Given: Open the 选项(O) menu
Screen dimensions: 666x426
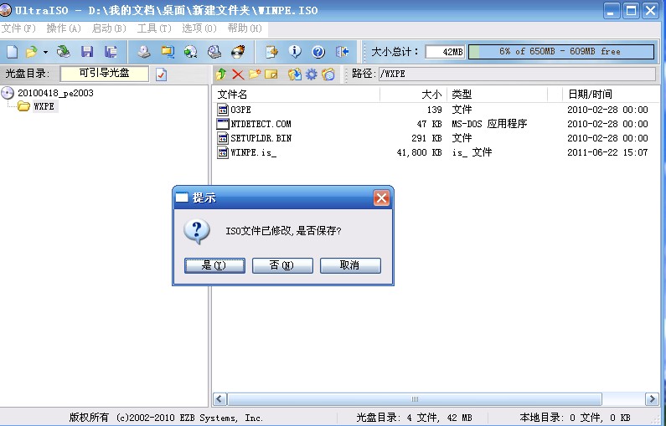Looking at the screenshot, I should coord(199,28).
